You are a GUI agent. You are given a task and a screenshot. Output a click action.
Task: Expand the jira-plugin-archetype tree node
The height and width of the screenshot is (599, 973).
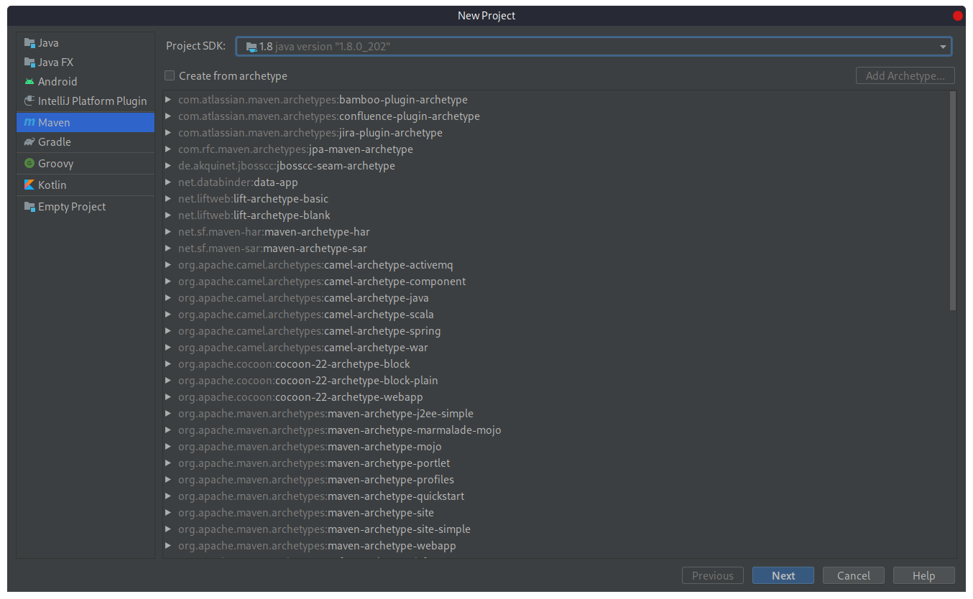167,132
